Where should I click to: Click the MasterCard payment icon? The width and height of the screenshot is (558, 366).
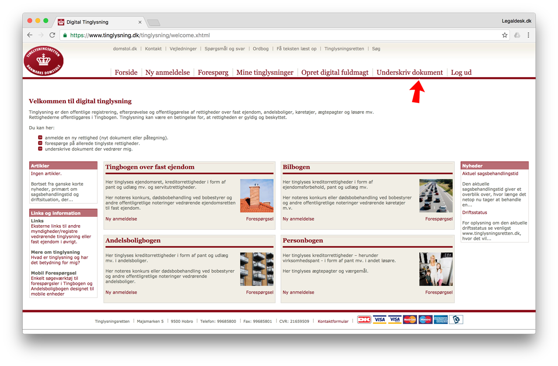pos(410,320)
